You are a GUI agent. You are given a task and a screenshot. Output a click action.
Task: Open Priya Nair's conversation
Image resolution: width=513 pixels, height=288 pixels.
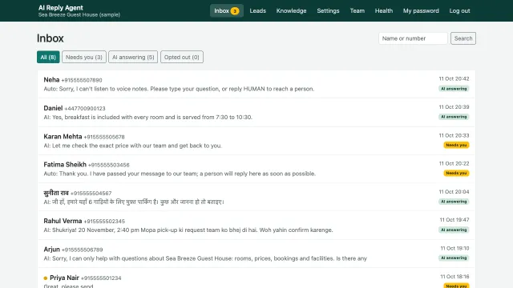pos(256,278)
